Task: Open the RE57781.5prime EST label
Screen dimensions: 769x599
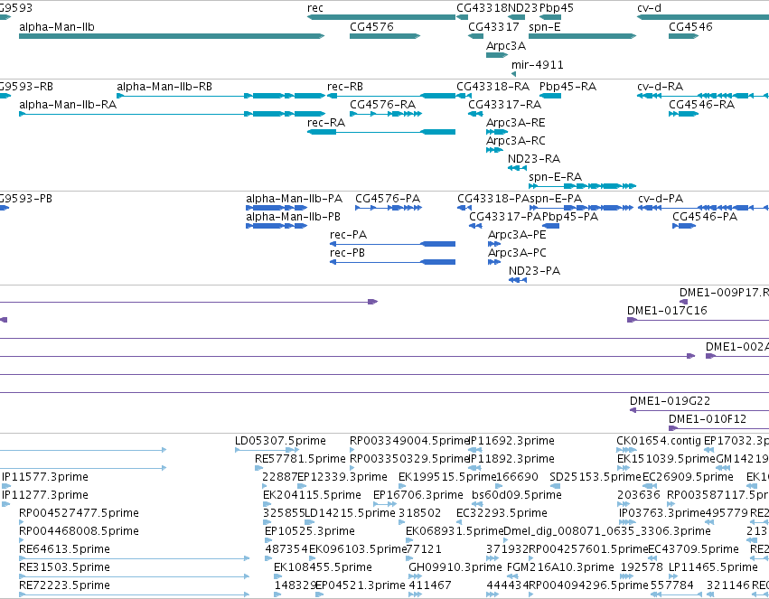Action: [x=300, y=459]
